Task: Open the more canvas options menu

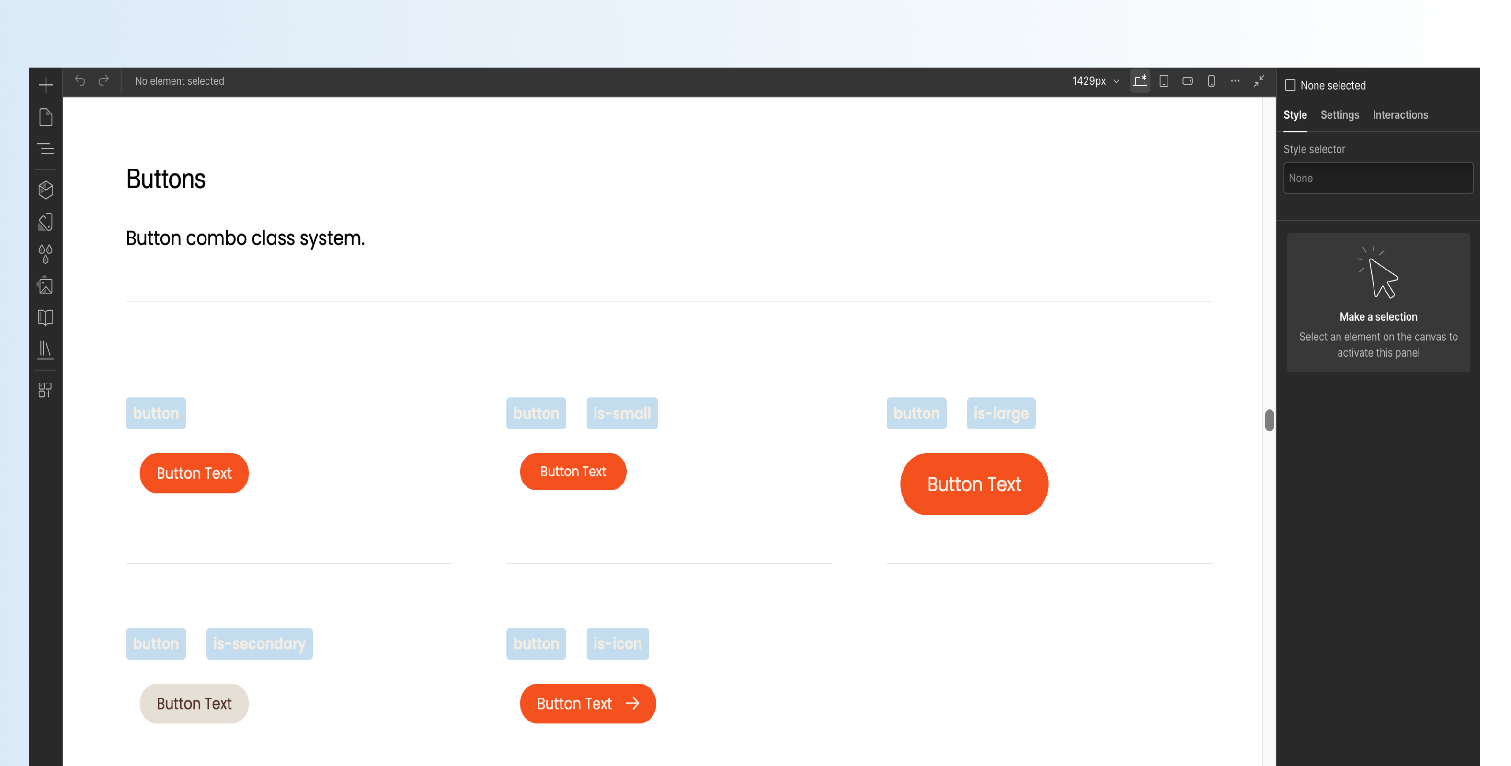Action: pos(1235,81)
